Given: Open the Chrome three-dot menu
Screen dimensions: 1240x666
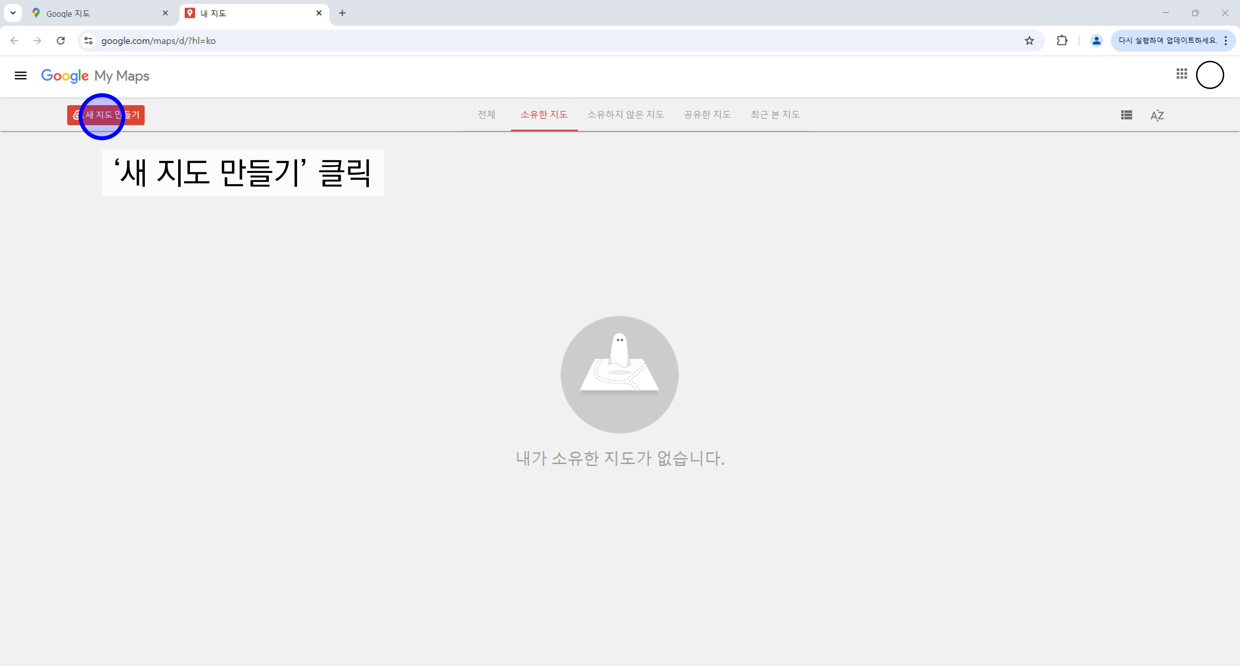Looking at the screenshot, I should click(1226, 41).
